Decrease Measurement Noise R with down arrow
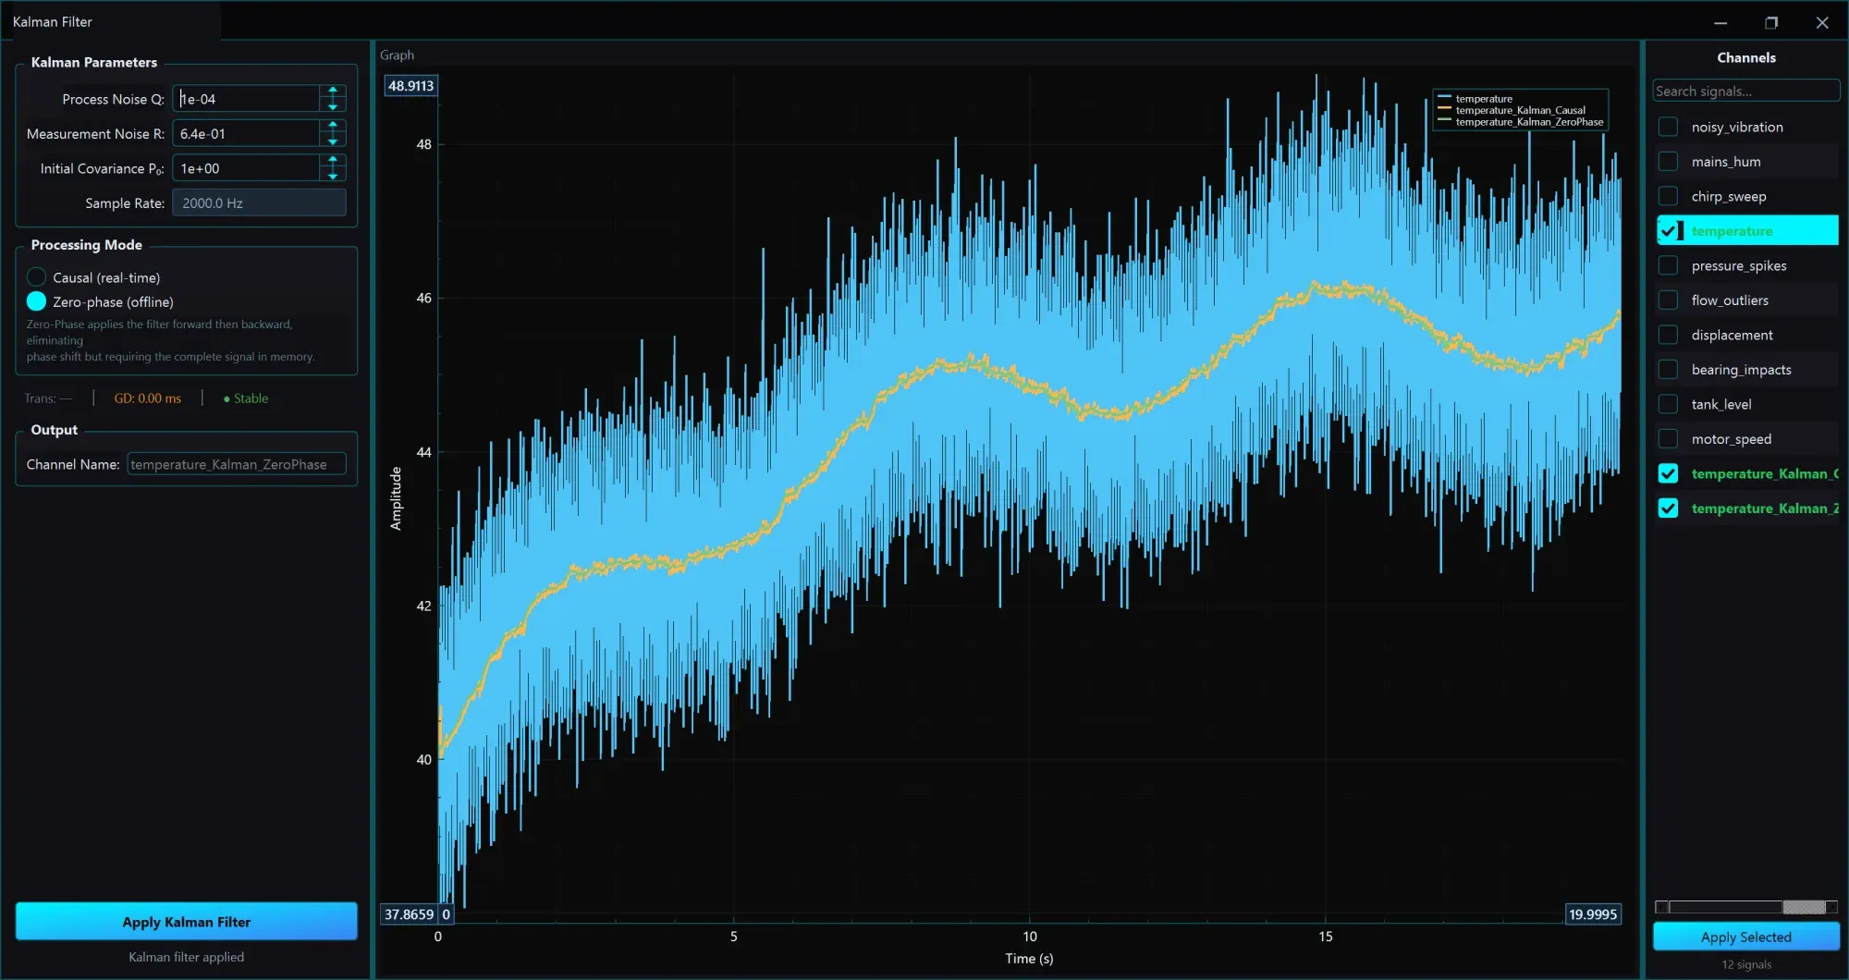 (x=333, y=141)
